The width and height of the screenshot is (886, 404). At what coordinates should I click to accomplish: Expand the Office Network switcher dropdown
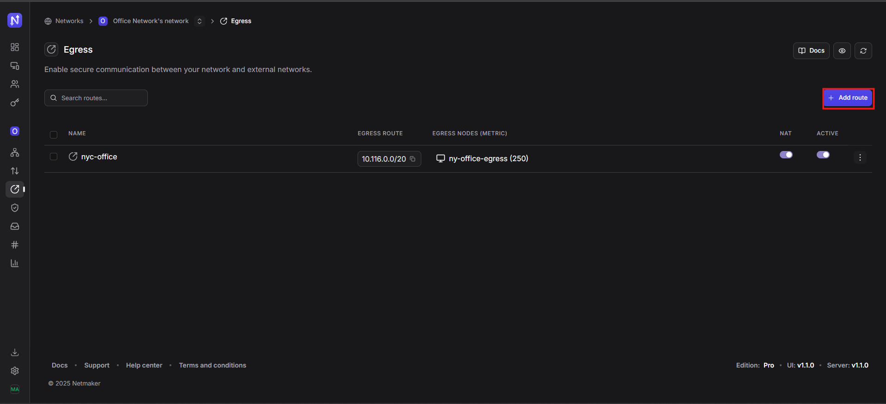[200, 21]
